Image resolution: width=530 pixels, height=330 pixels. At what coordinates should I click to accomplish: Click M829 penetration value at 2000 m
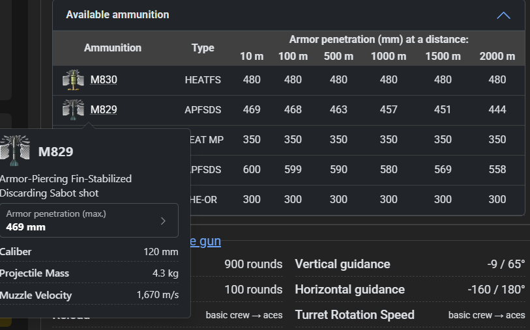(x=497, y=109)
